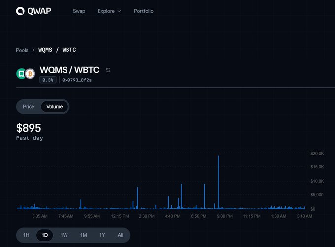Click the 7:45 AM x-axis label
The image size is (335, 247).
pos(66,216)
